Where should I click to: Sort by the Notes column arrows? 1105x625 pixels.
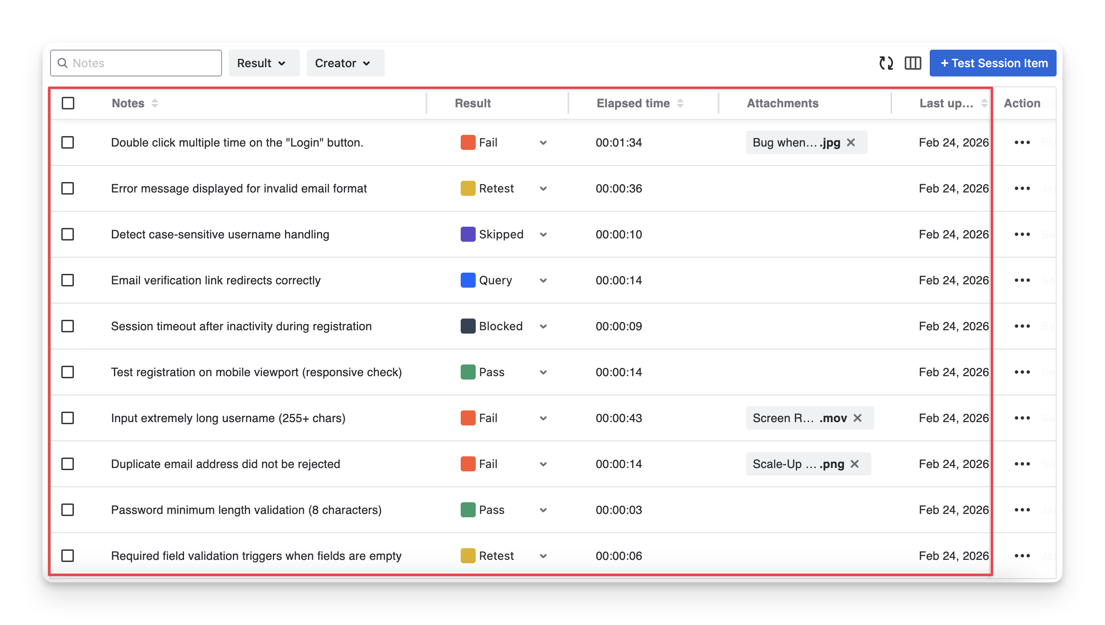tap(155, 103)
